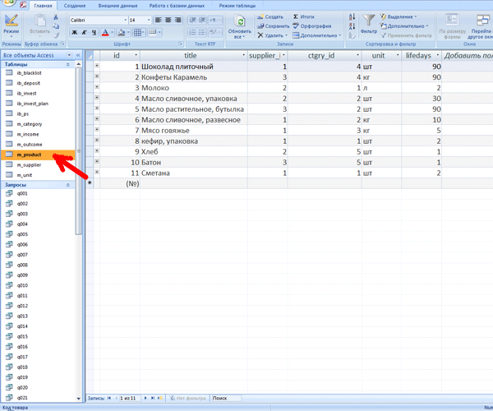Click the Вставить paste icon
The height and width of the screenshot is (411, 493).
[39, 20]
